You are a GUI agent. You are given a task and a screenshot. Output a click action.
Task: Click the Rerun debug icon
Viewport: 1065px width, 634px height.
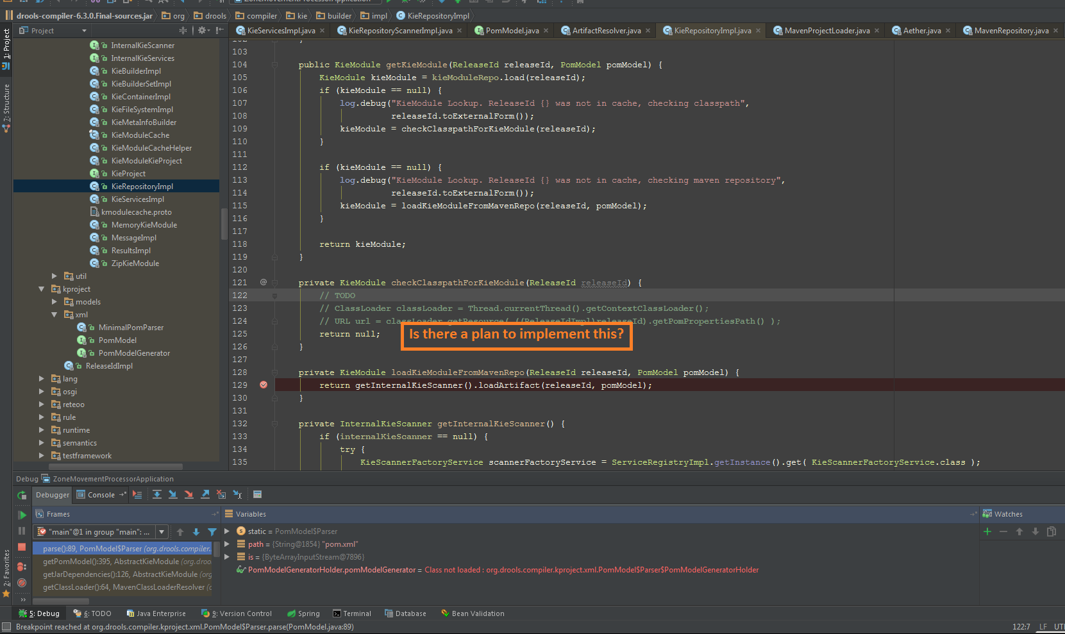pyautogui.click(x=22, y=495)
